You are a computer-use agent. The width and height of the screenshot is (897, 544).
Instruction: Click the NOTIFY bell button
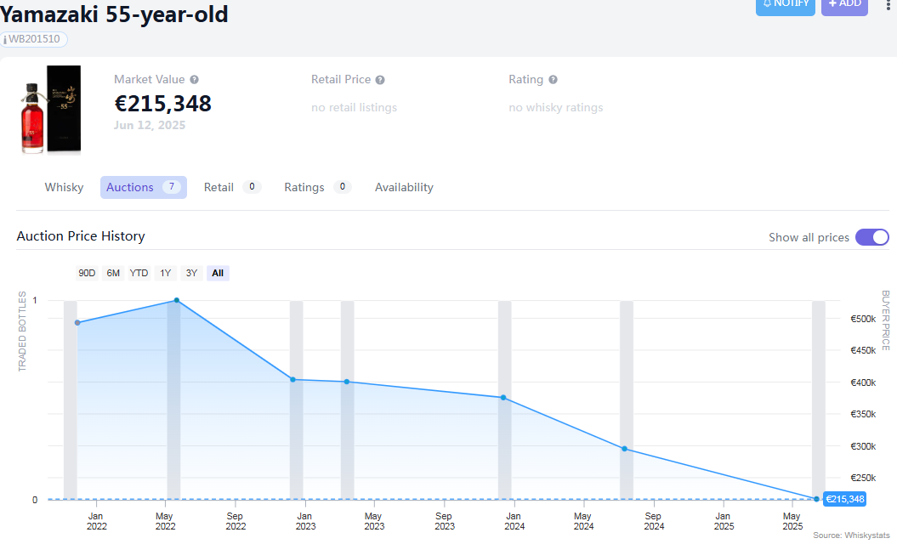[x=786, y=5]
